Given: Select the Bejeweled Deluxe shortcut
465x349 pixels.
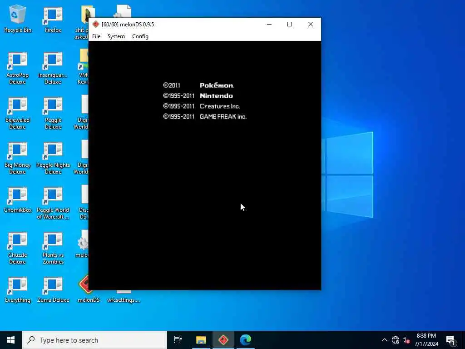Looking at the screenshot, I should pos(18,113).
